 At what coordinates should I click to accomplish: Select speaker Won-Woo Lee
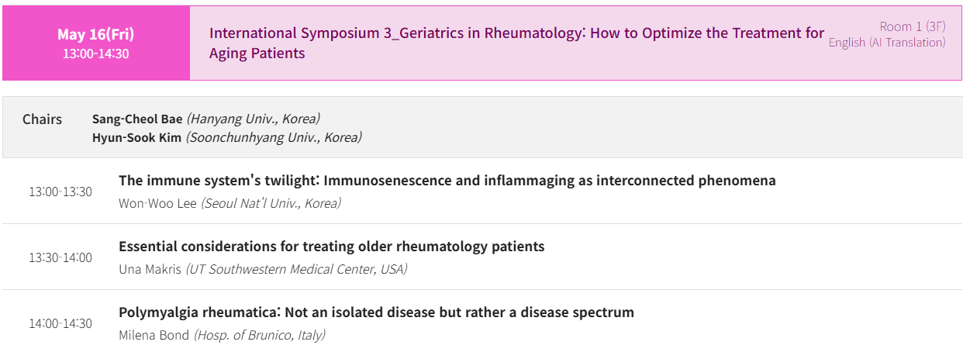point(158,203)
